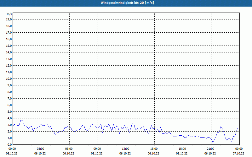Click the wind speed peak near 22:00

click(x=221, y=127)
